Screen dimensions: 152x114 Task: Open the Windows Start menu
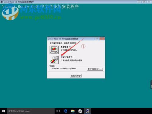pyautogui.click(x=4, y=111)
